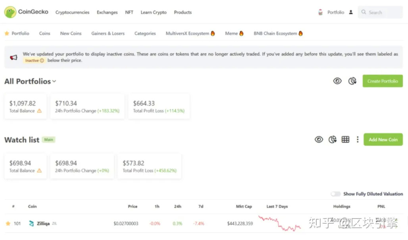Switch to the Gainers & Losers tab
Image resolution: width=408 pixels, height=240 pixels.
(108, 33)
